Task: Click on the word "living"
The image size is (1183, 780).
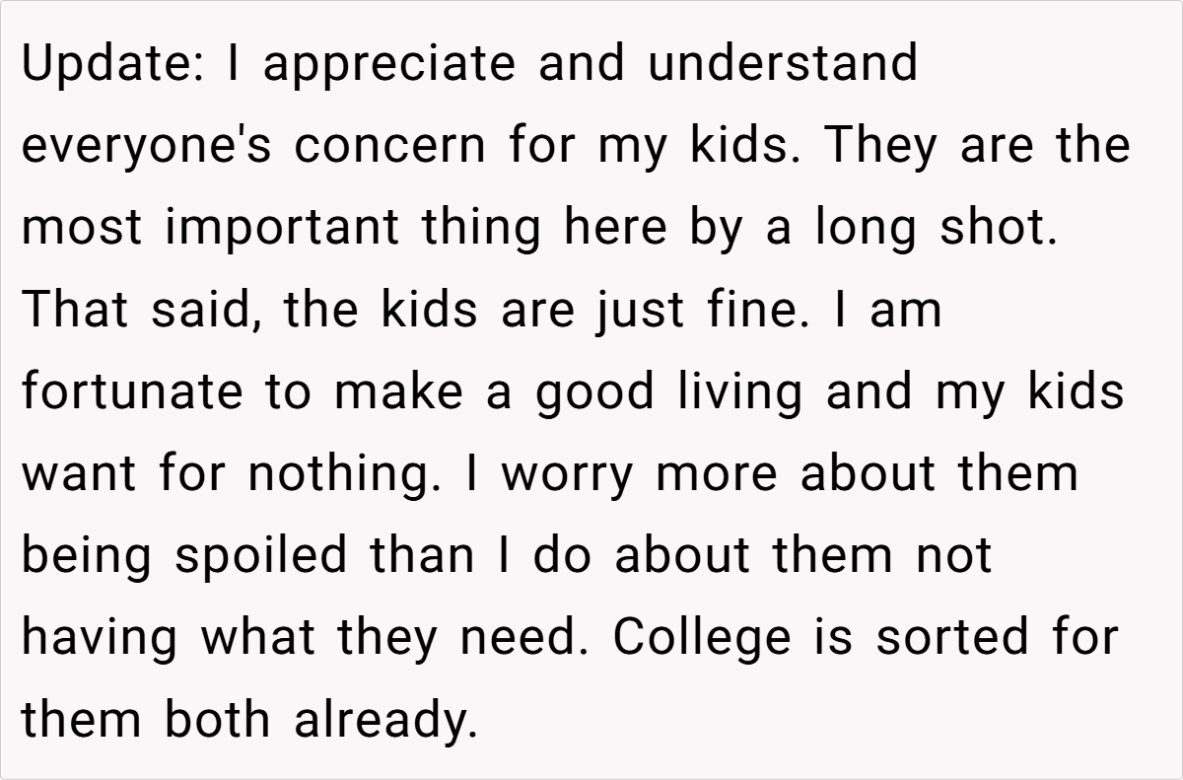Action: point(741,392)
